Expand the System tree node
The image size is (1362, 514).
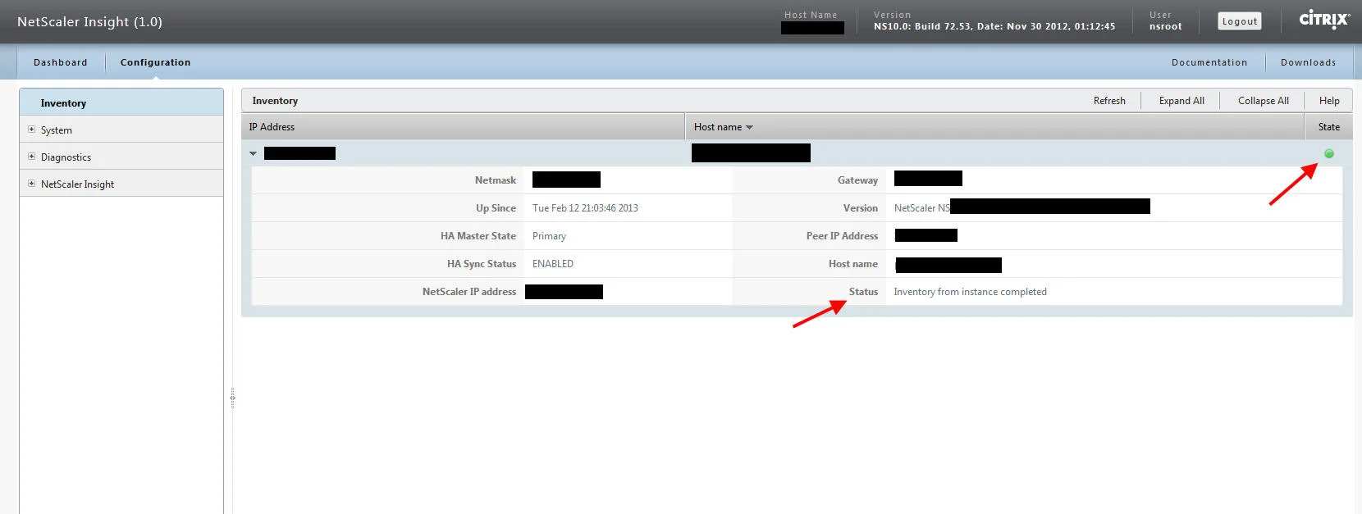[x=32, y=130]
